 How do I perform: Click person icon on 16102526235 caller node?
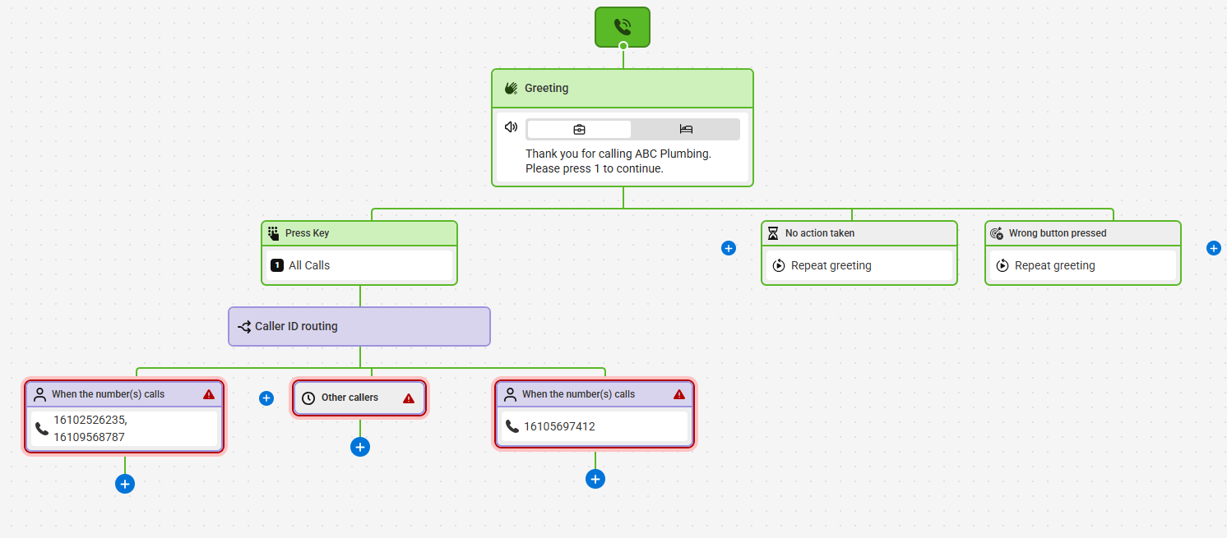click(x=39, y=394)
